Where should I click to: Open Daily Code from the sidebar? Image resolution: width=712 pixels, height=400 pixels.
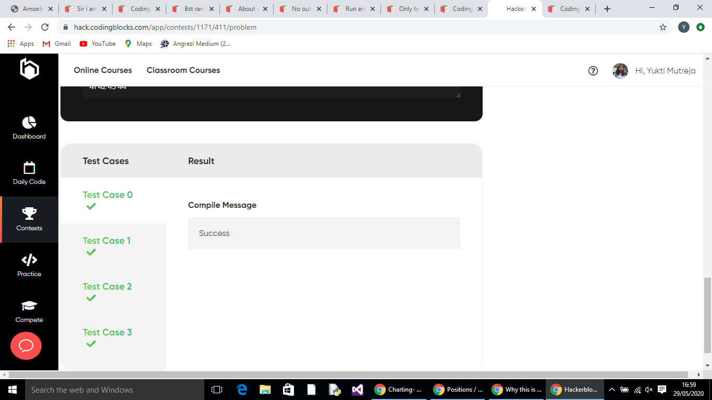point(29,173)
